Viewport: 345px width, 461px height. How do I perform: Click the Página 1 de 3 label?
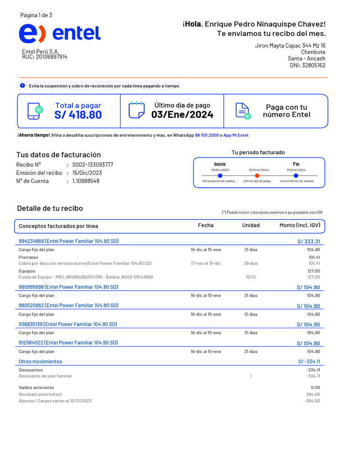[x=36, y=15]
